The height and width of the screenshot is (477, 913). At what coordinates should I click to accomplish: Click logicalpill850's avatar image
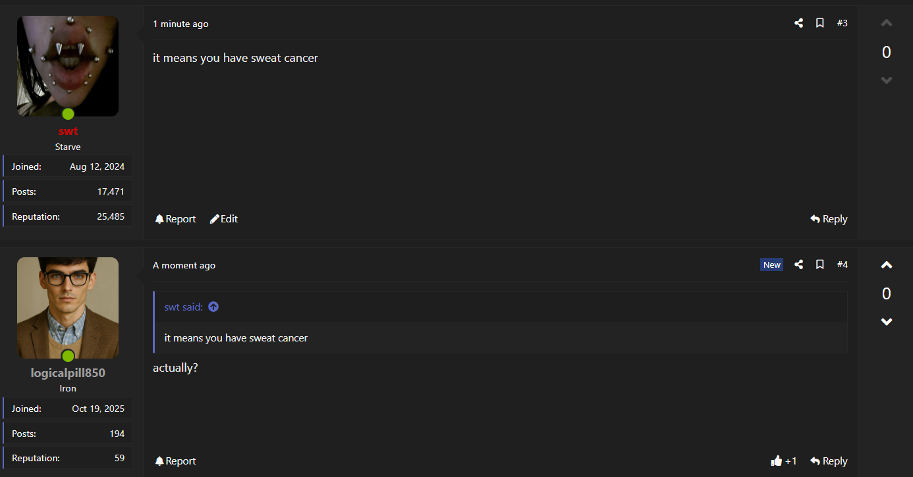(x=68, y=307)
